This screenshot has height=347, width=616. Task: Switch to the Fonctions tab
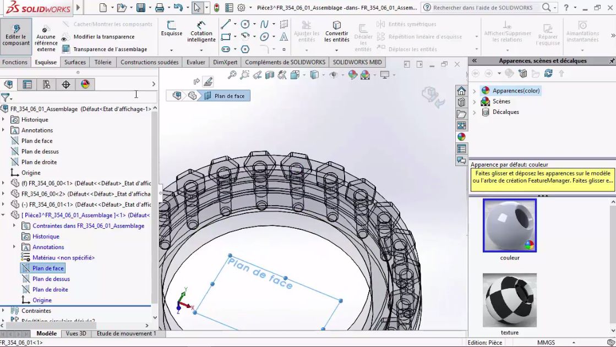pos(15,62)
